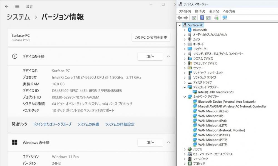The height and width of the screenshot is (166, 278).
Task: Click the Marvell AVASTAR adapter icon
Action: tap(195, 106)
